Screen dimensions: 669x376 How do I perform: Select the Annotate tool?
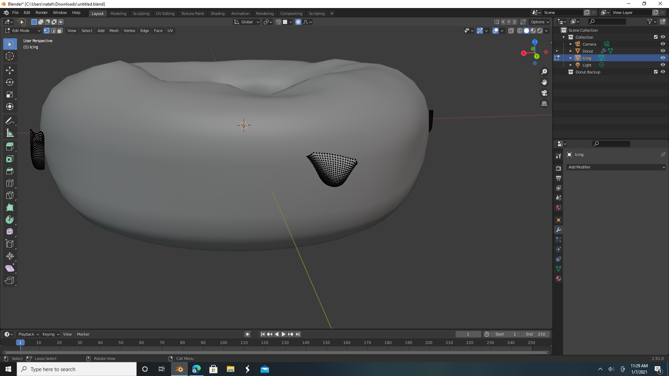10,121
